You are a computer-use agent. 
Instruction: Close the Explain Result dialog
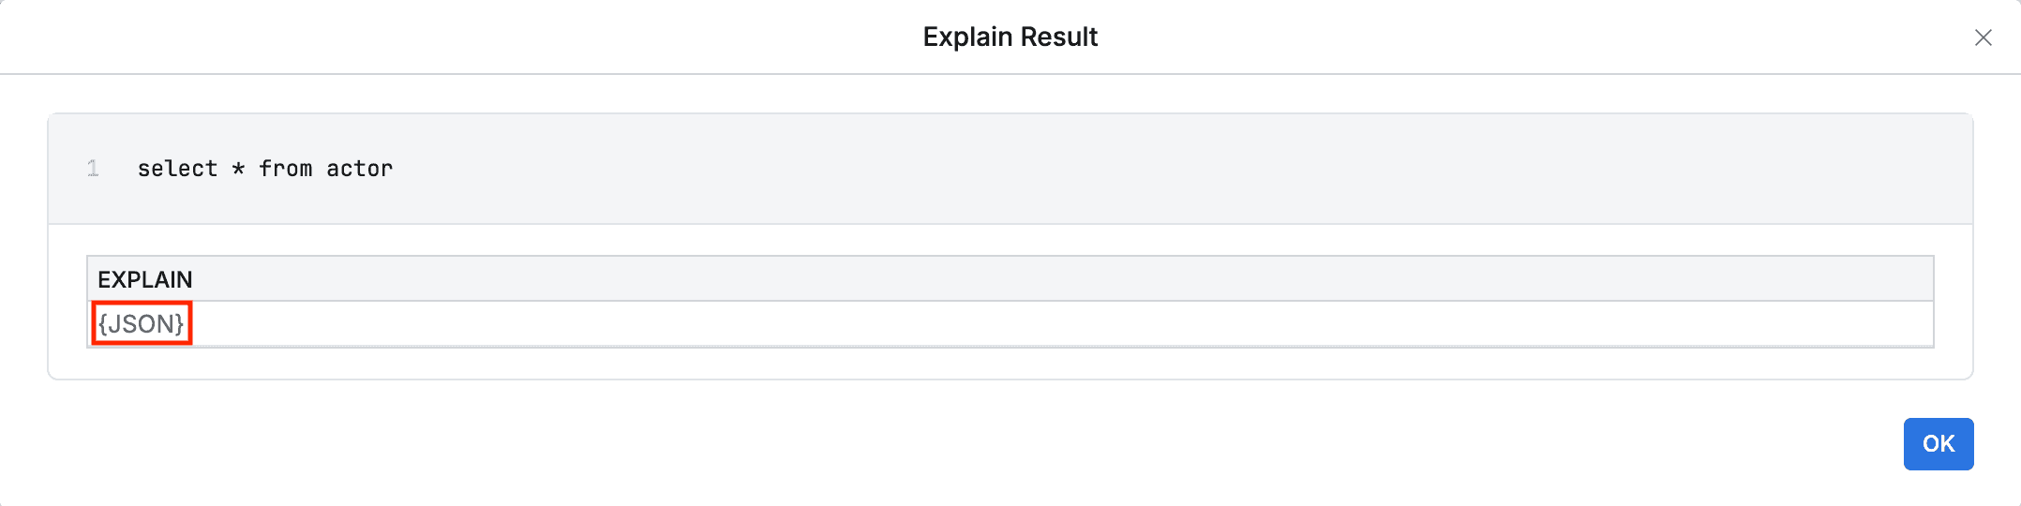click(1983, 37)
